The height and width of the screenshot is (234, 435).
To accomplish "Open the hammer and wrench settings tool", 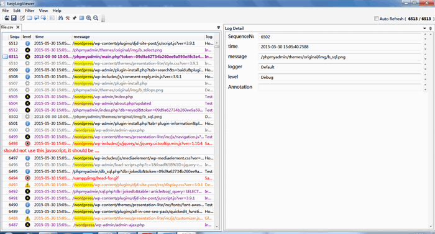I will (x=68, y=18).
